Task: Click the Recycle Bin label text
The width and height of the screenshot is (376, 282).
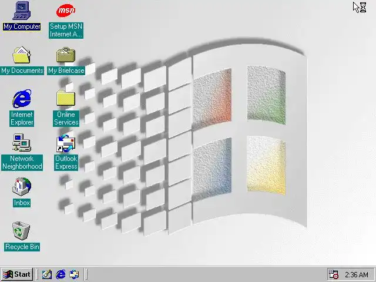Action: point(22,247)
